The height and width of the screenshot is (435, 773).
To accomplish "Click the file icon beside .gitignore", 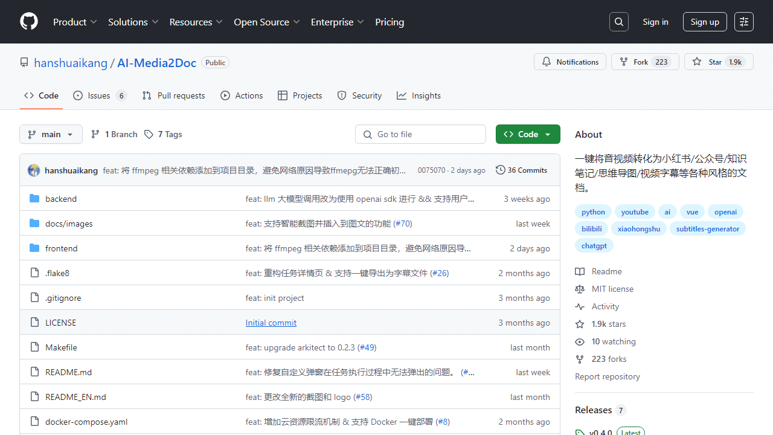I will [34, 298].
